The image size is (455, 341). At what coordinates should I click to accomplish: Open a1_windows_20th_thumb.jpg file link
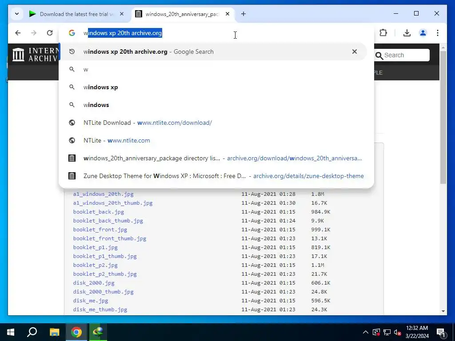pos(112,203)
